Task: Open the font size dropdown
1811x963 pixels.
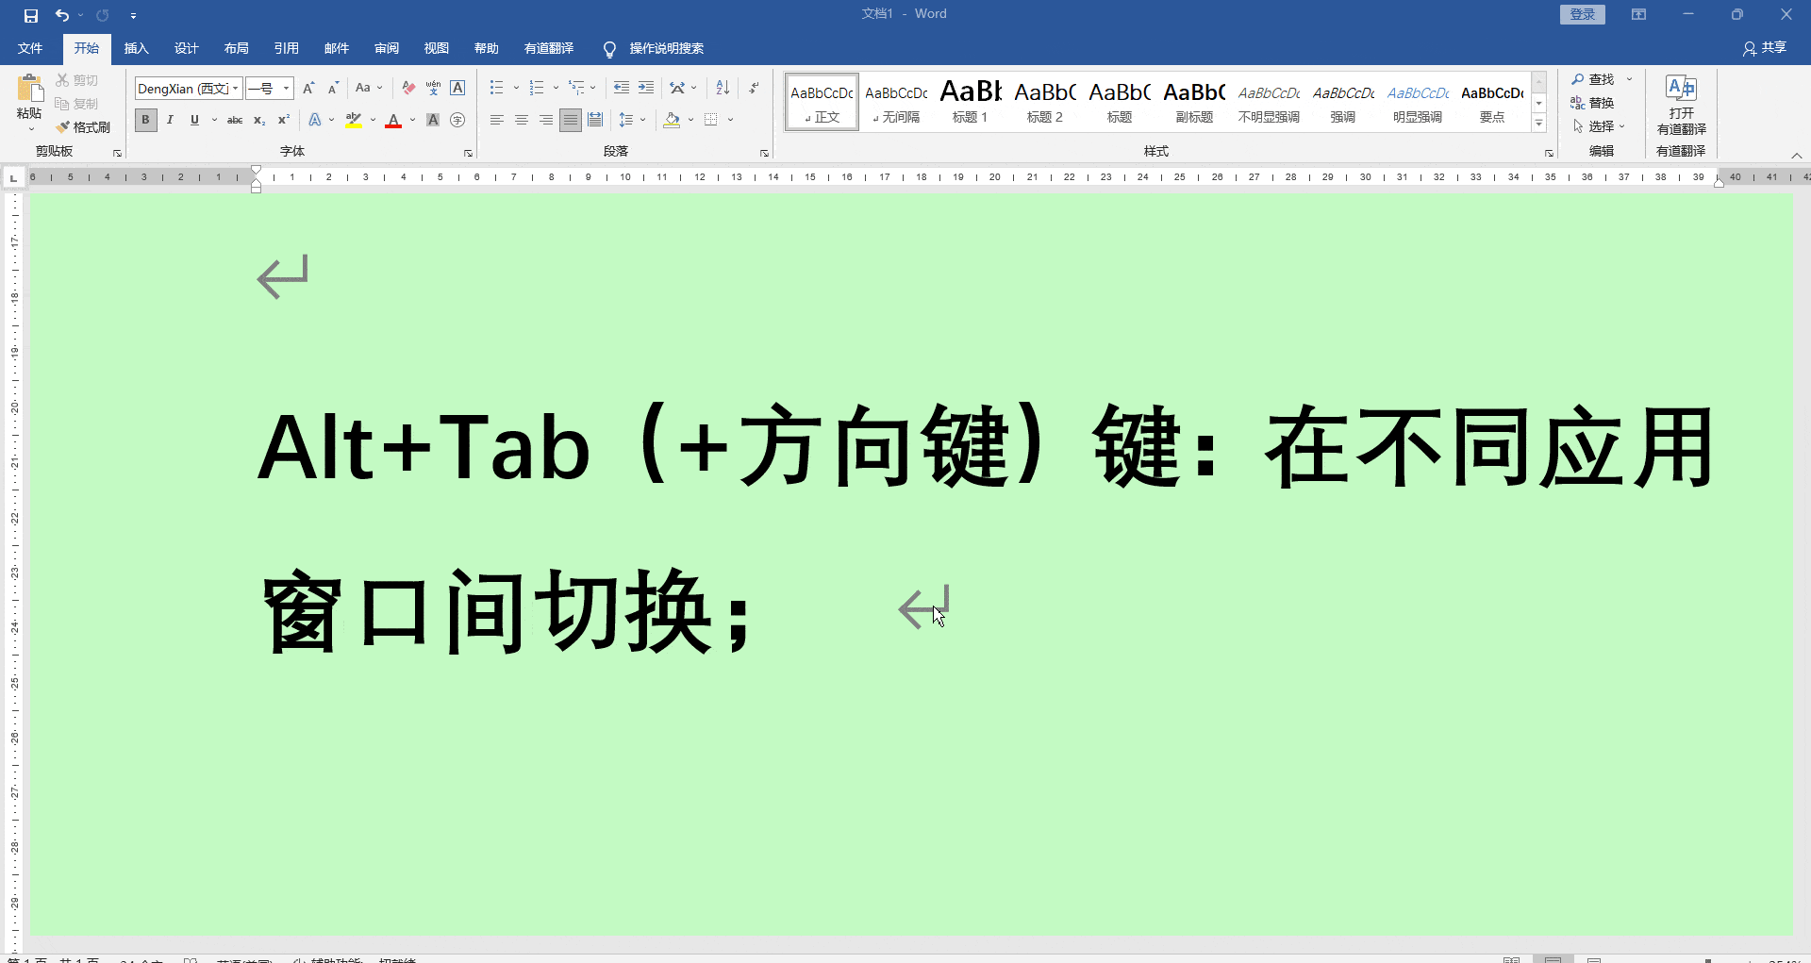Action: pyautogui.click(x=287, y=89)
